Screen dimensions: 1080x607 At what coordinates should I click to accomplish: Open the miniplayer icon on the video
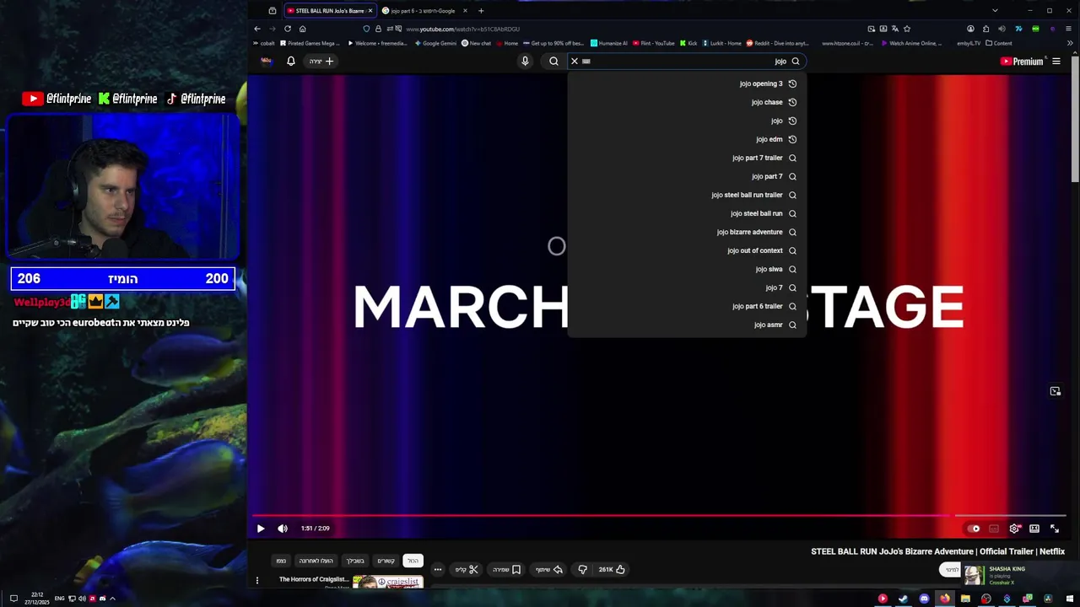[x=1055, y=391]
